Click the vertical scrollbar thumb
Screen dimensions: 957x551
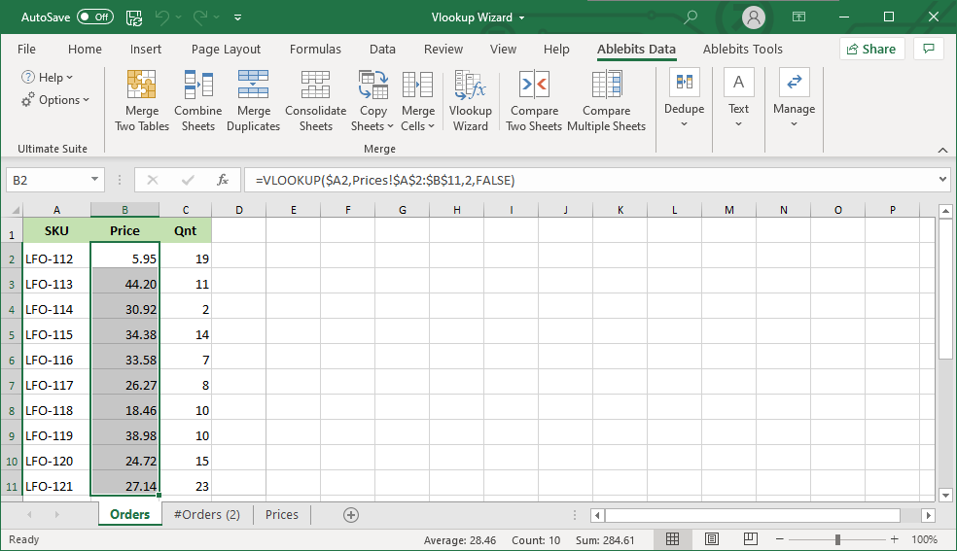(x=945, y=290)
